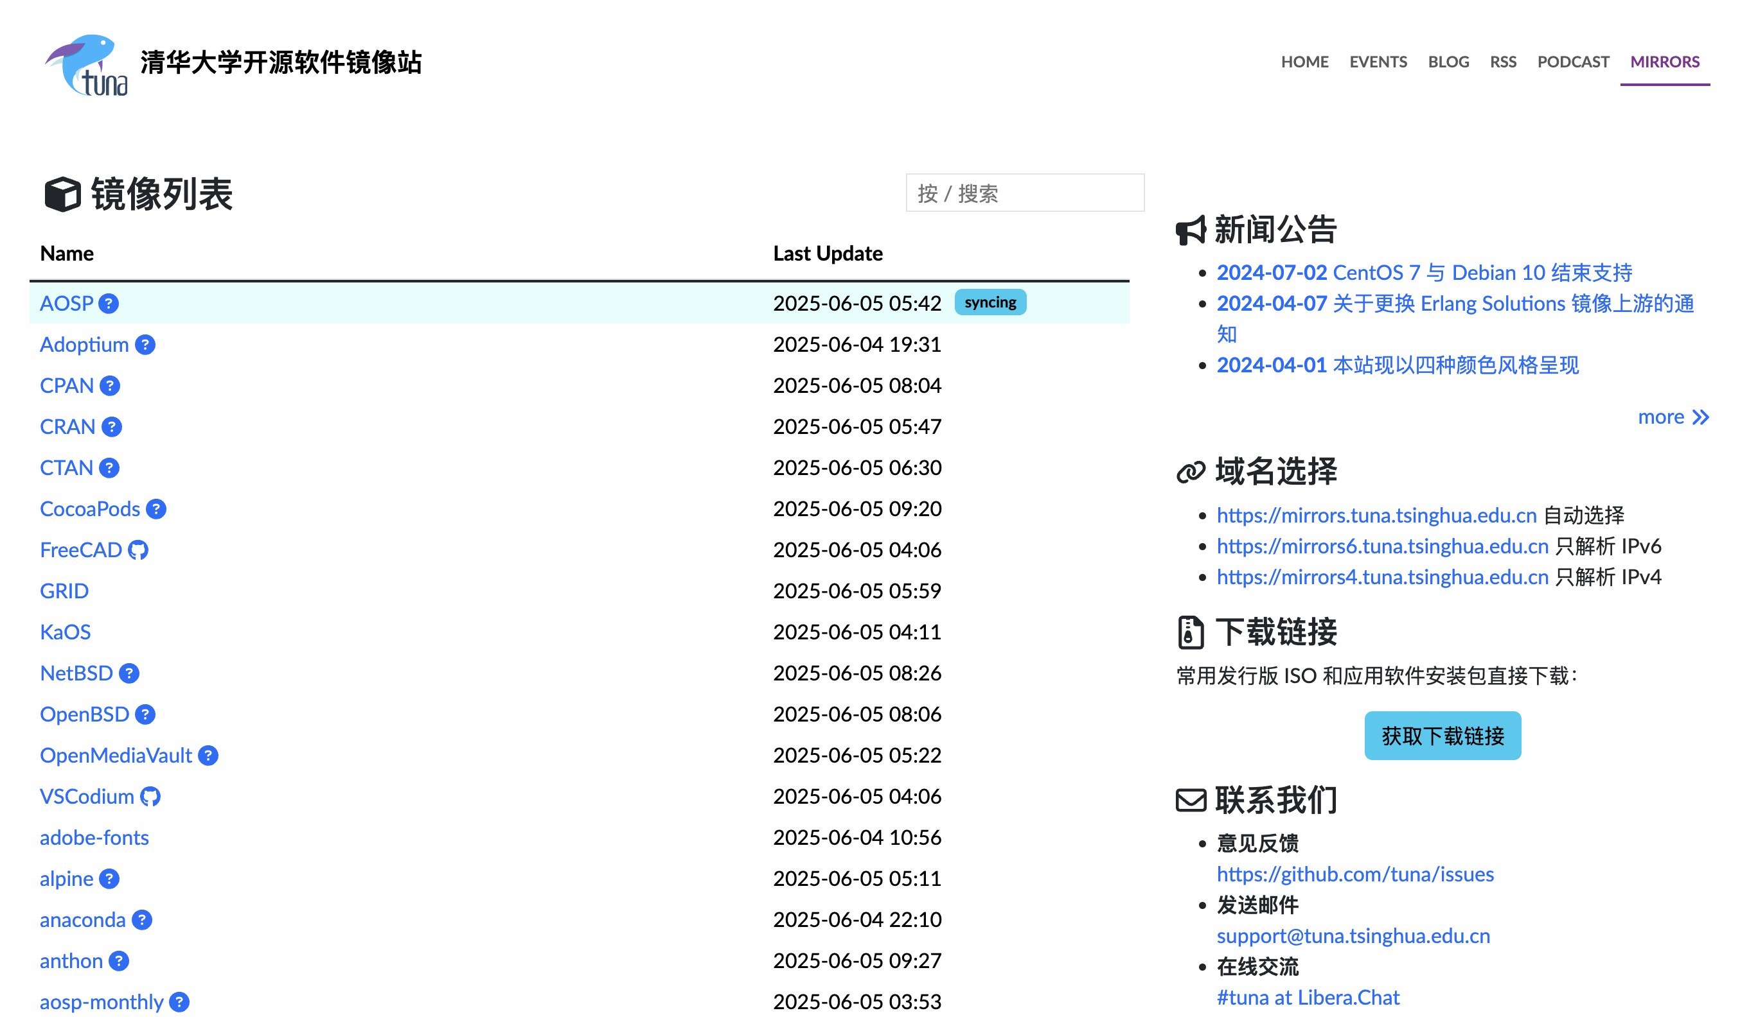Click the GitHub icon beside FreeCAD
The width and height of the screenshot is (1758, 1022).
138,551
